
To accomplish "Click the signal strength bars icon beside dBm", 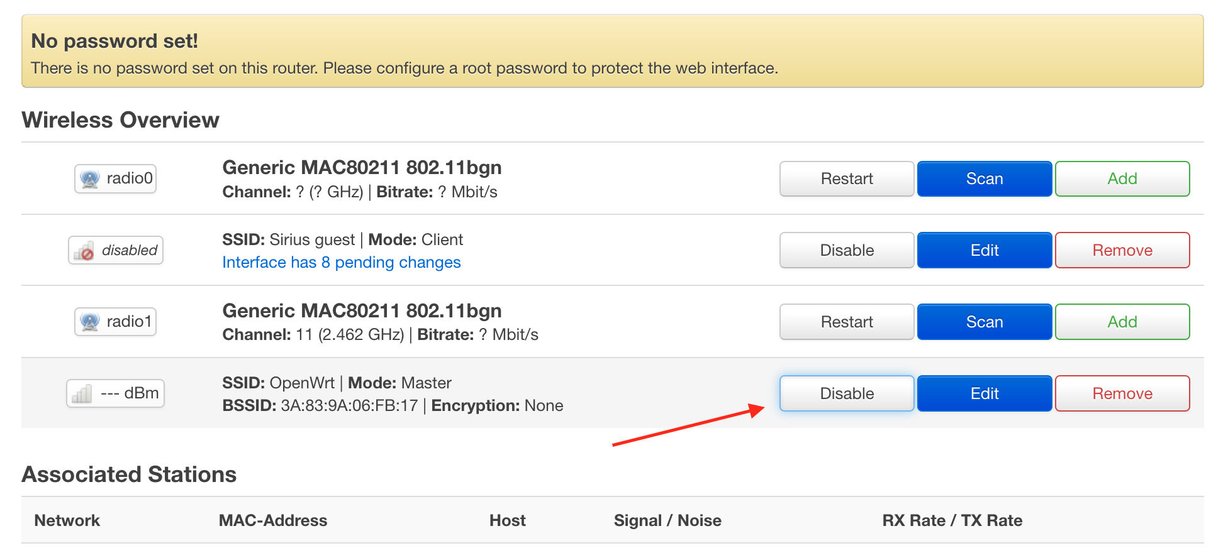I will 82,394.
